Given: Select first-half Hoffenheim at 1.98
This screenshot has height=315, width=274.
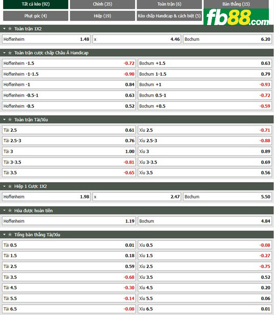Looking at the screenshot, I should click(x=46, y=197).
